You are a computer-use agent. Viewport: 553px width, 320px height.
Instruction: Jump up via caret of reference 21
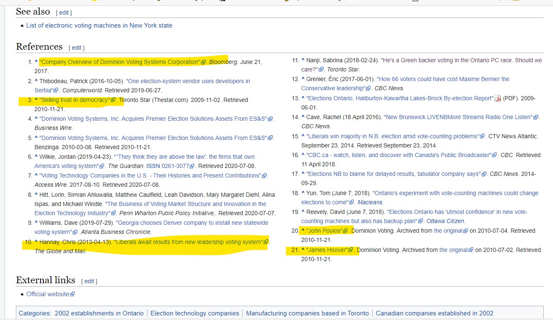pyautogui.click(x=303, y=250)
